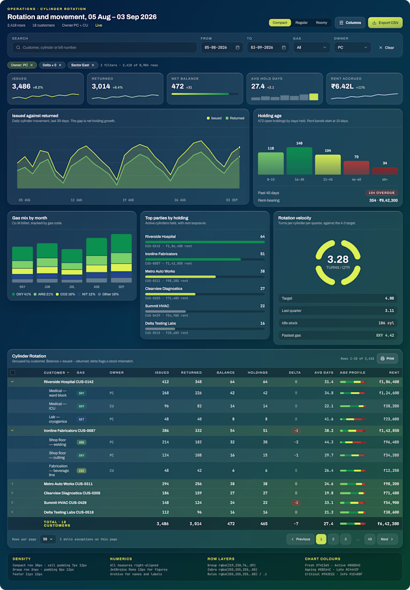410x590 pixels.
Task: Click the Rent column header
Action: coord(394,373)
